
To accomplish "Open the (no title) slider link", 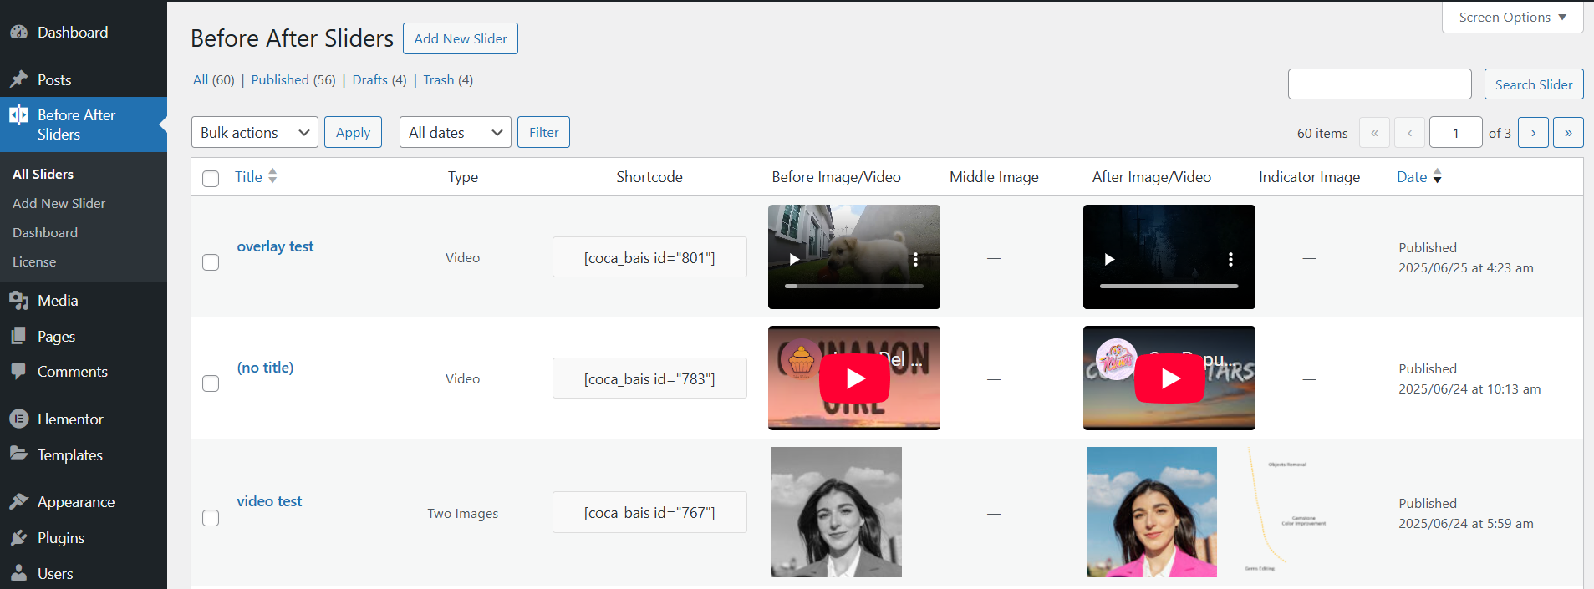I will [x=265, y=368].
